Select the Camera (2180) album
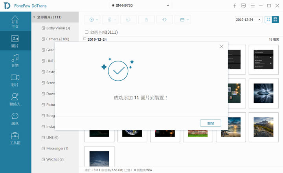283x173 pixels. pyautogui.click(x=55, y=39)
